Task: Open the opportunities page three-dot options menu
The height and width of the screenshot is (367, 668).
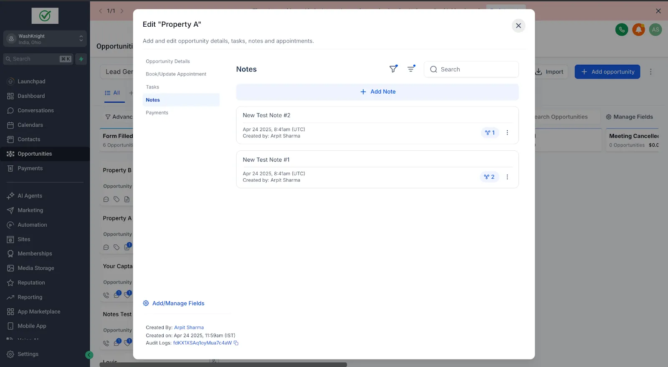Action: 650,72
